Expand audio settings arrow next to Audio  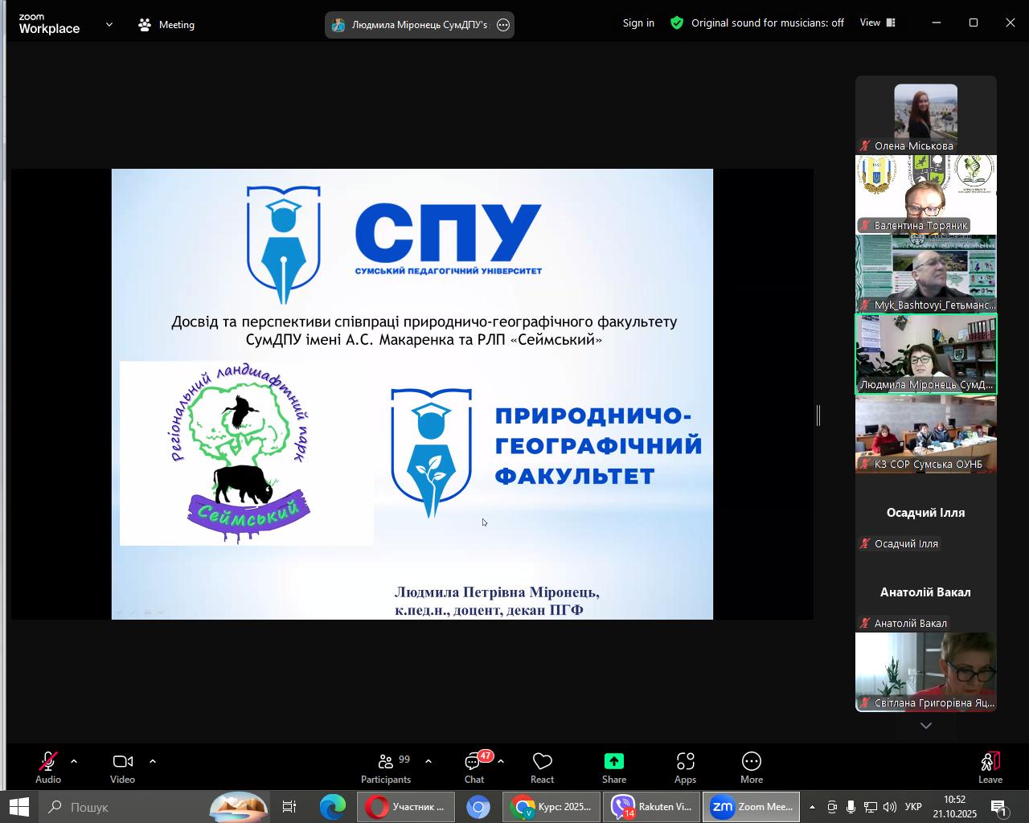[74, 761]
